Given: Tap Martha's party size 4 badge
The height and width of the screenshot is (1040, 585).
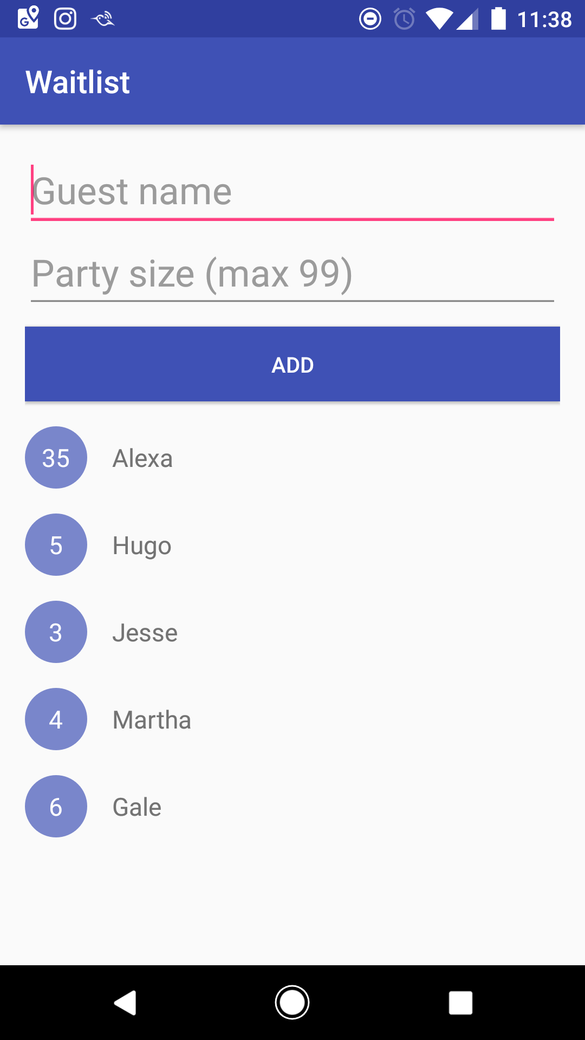Looking at the screenshot, I should coord(56,719).
